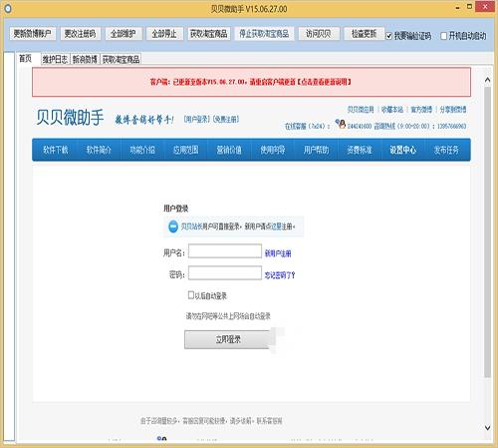
Task: Click the 用户登录 link beside the slogan
Action: (197, 120)
